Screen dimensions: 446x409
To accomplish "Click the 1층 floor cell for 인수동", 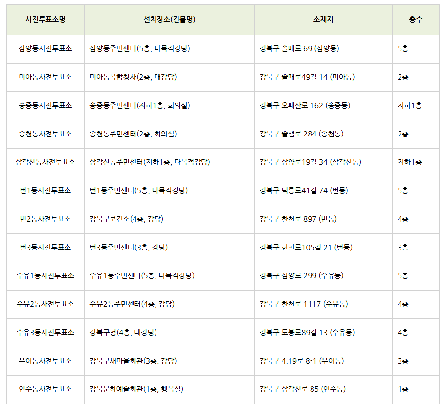I will (x=403, y=389).
